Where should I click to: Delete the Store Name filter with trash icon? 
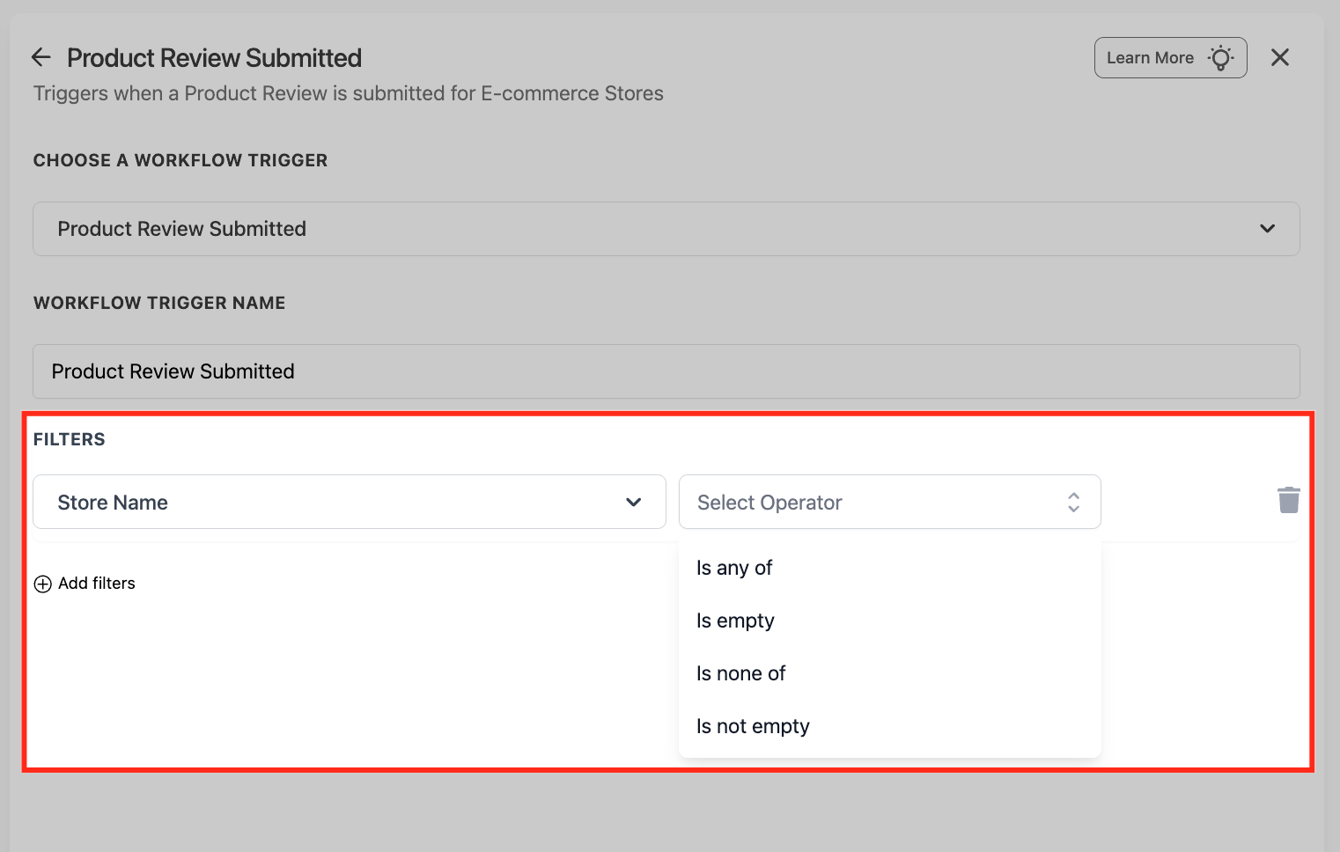click(x=1288, y=500)
